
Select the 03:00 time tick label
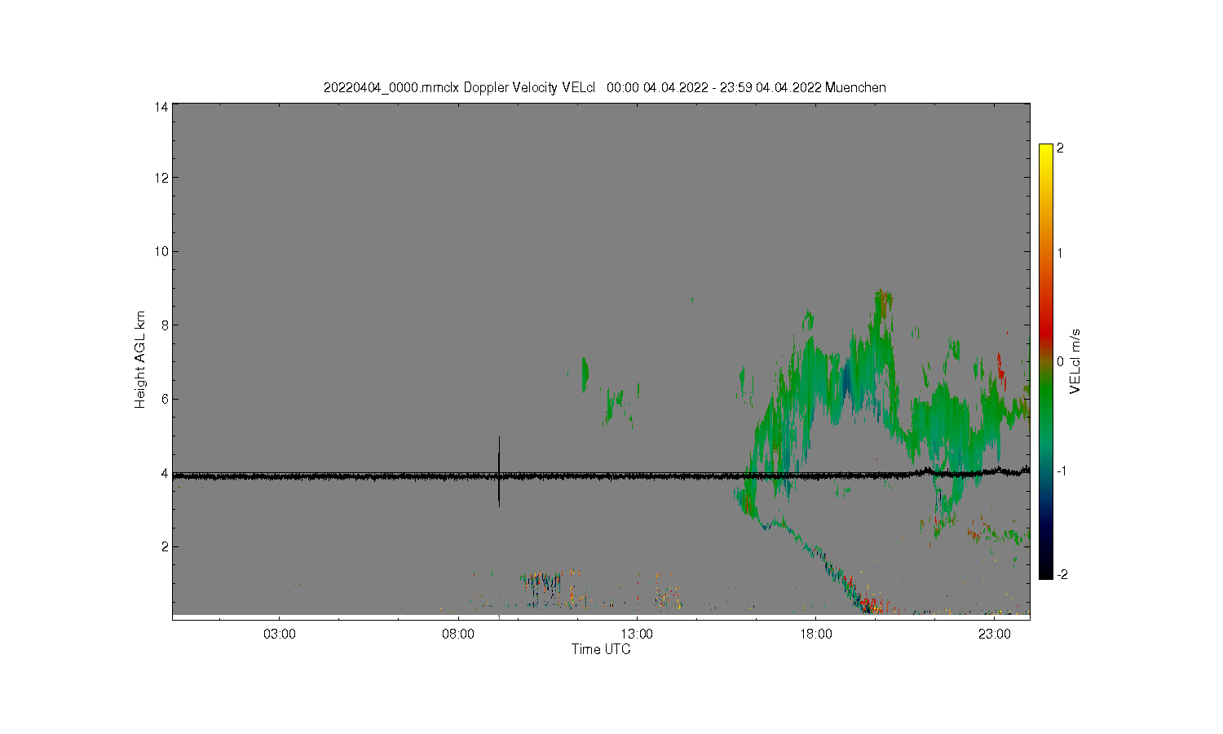coord(280,634)
